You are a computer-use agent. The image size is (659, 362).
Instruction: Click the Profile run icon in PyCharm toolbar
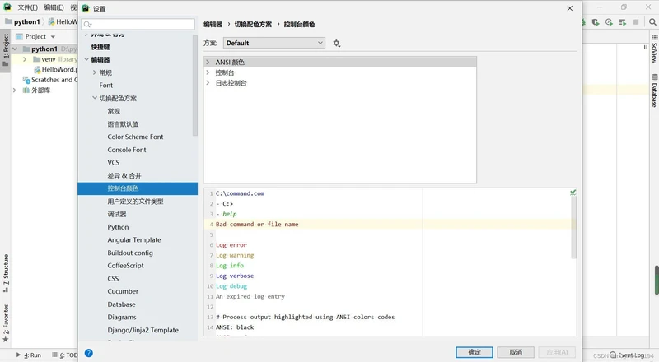(x=609, y=22)
